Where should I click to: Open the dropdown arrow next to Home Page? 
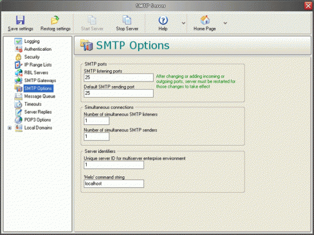point(226,23)
